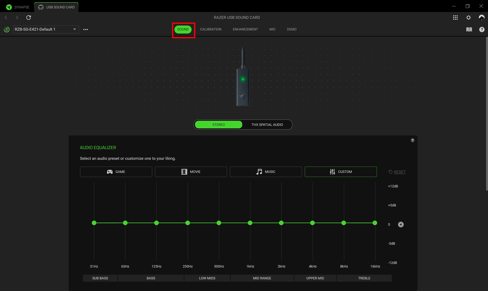Image resolution: width=488 pixels, height=291 pixels.
Task: Open the profile options ellipsis menu
Action: point(85,29)
